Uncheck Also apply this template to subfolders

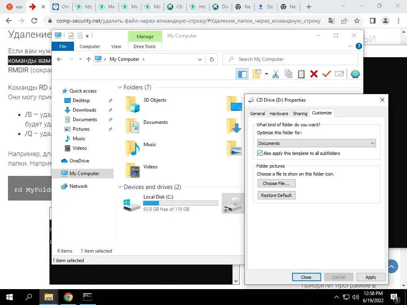coord(260,153)
